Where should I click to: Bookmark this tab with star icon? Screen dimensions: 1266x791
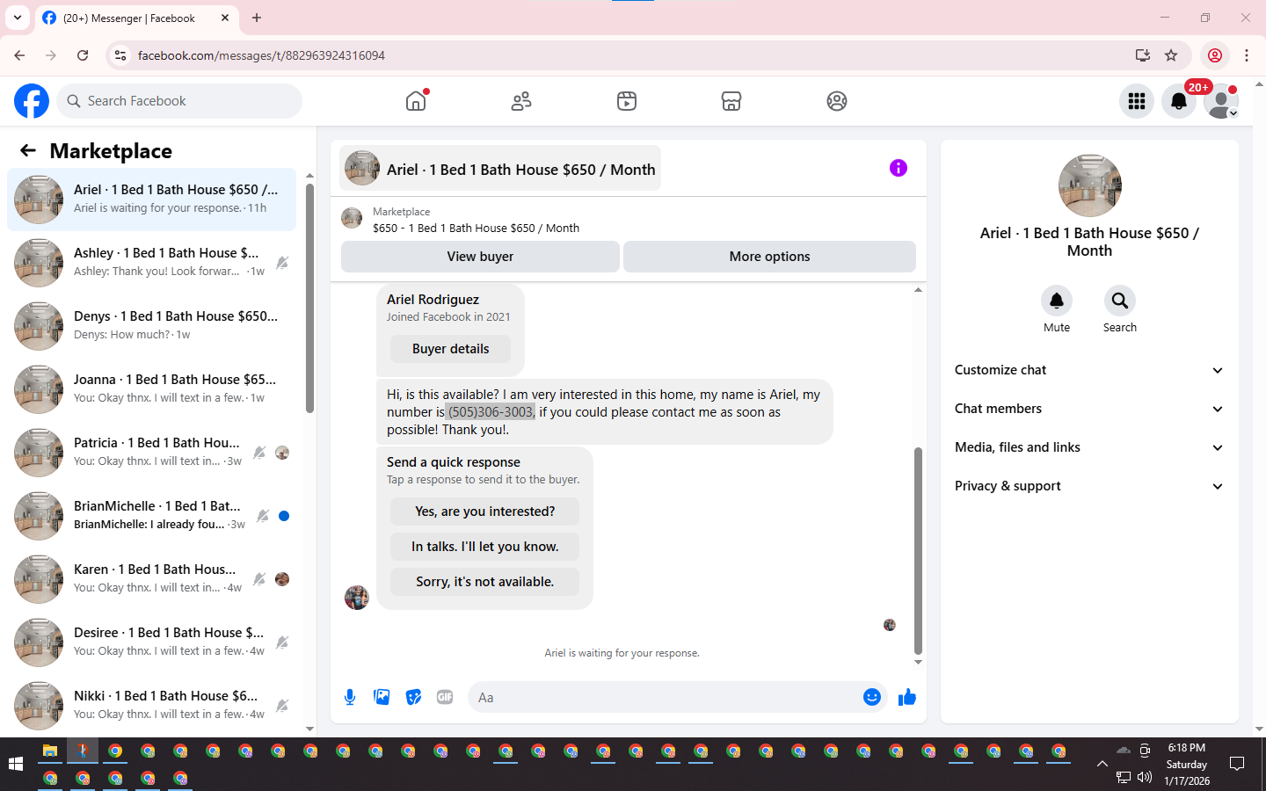[x=1171, y=55]
